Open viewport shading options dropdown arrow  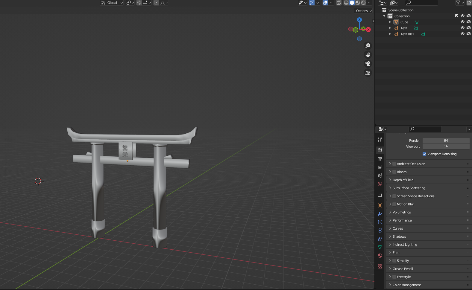click(369, 3)
